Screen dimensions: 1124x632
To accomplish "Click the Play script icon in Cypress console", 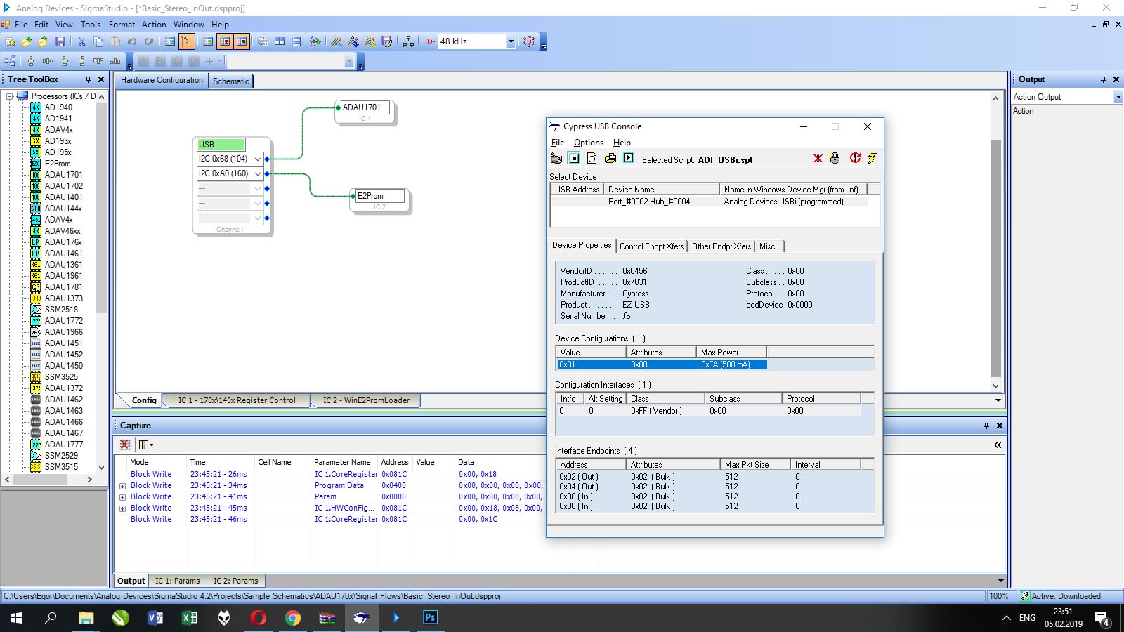I will click(x=629, y=159).
